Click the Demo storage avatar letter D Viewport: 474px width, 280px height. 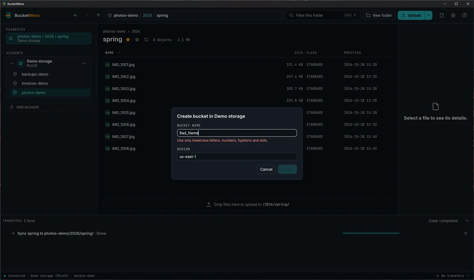click(21, 63)
